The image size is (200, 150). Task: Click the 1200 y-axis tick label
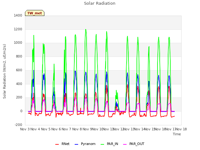[18, 29]
